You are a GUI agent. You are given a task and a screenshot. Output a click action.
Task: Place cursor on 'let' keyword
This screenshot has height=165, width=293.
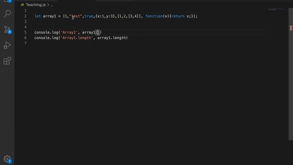[38, 16]
